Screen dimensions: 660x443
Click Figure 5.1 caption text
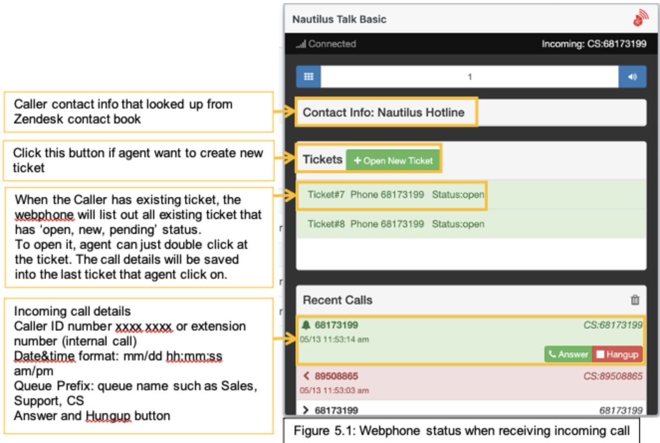tap(461, 431)
